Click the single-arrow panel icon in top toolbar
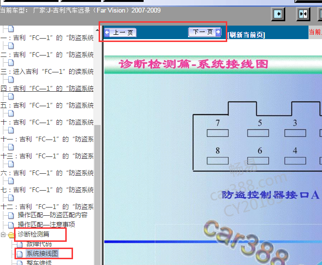This screenshot has height=265, width=322. pyautogui.click(x=278, y=14)
